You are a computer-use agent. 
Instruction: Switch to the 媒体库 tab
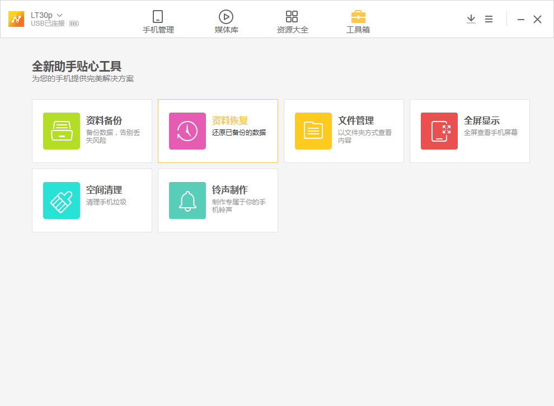(226, 22)
